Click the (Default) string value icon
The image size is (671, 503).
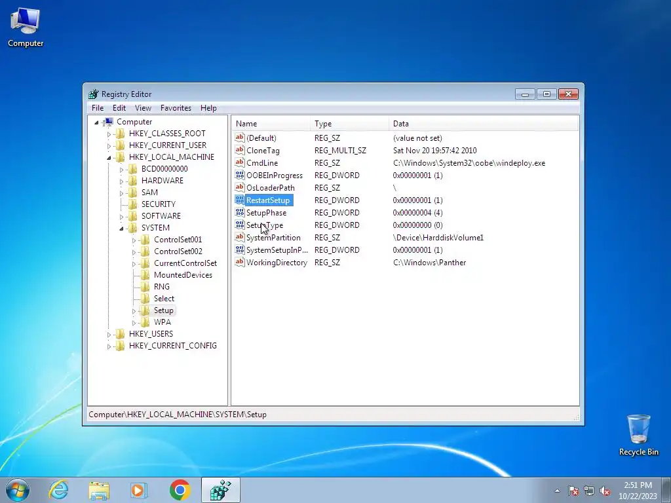240,138
